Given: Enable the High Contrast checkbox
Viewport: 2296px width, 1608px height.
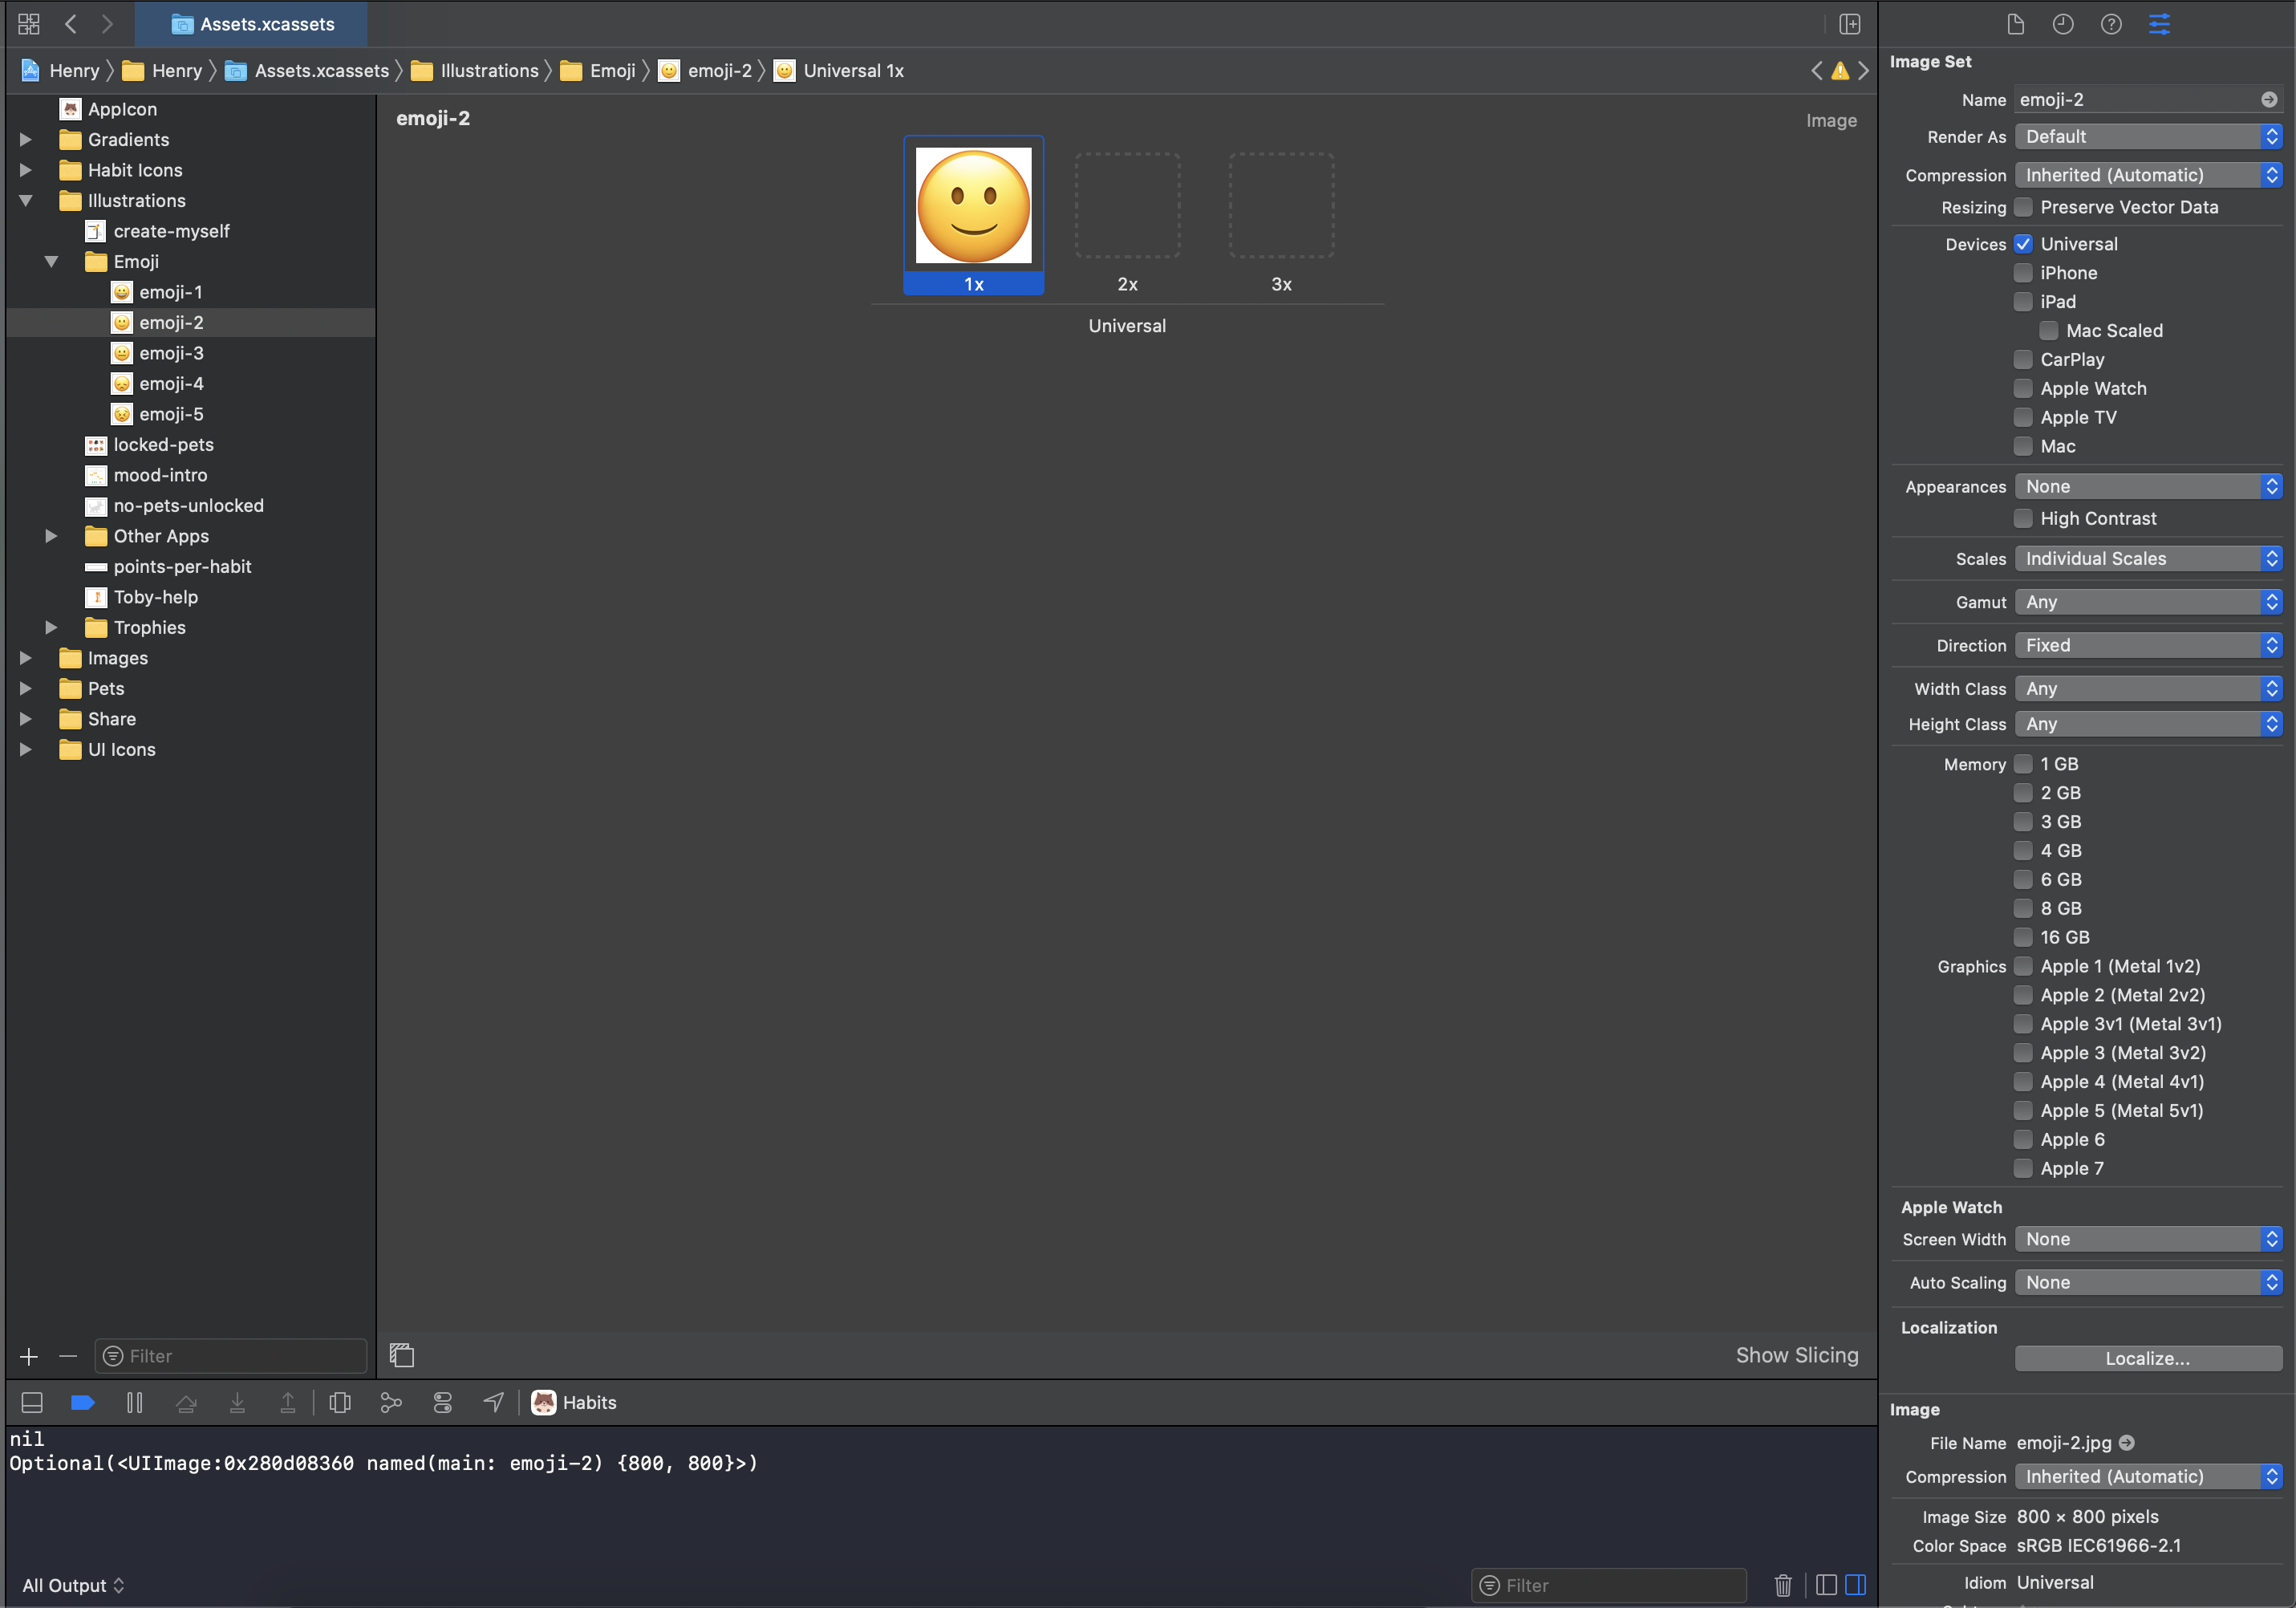Looking at the screenshot, I should (x=2024, y=518).
